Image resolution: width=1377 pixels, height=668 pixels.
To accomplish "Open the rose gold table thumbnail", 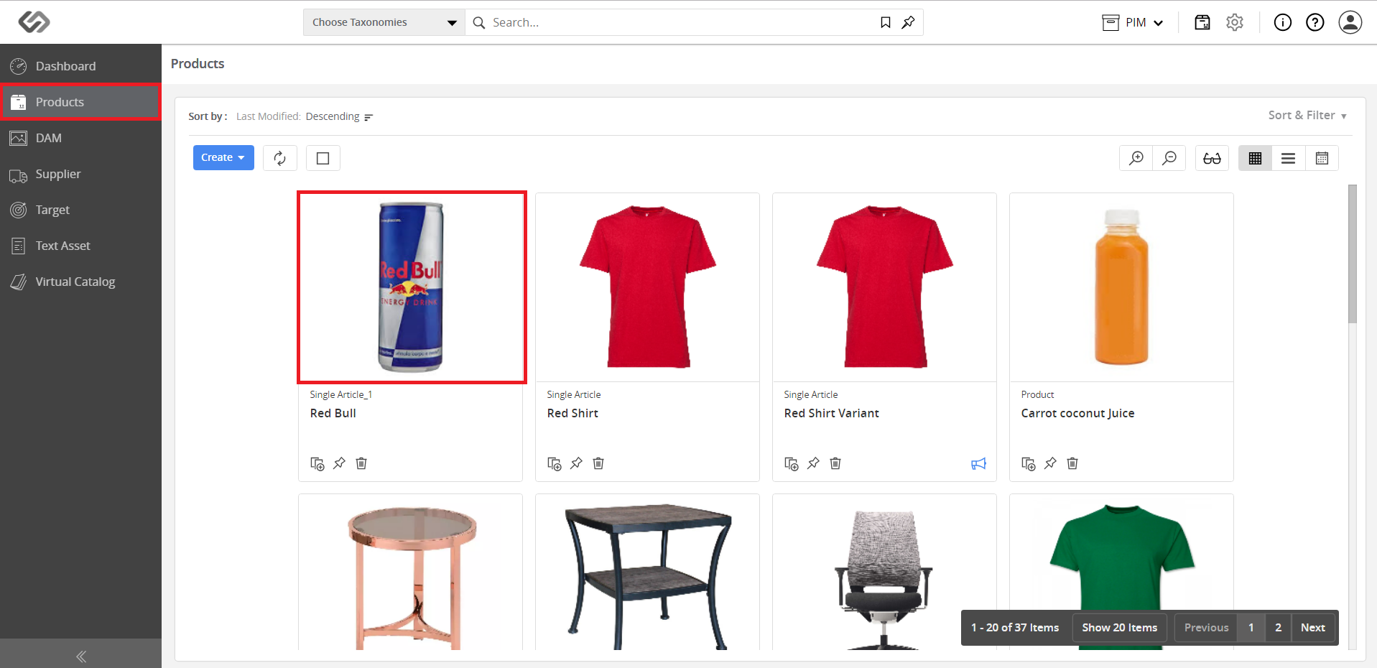I will coord(410,572).
